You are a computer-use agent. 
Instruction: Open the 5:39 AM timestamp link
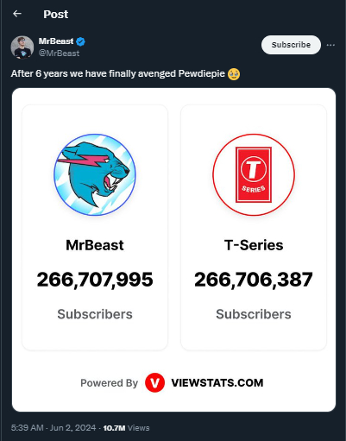pyautogui.click(x=27, y=428)
